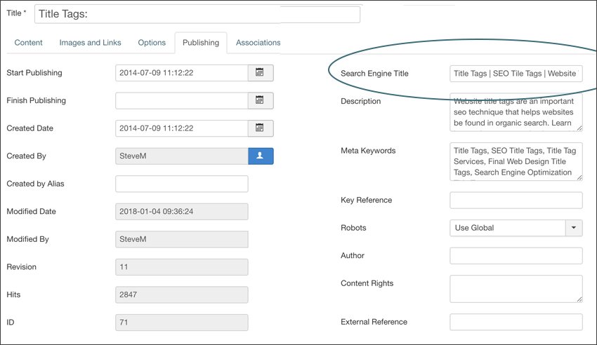Open the Images and Links tab
597x345 pixels.
pos(90,43)
